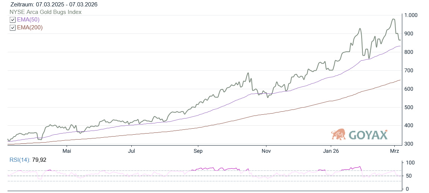The width and height of the screenshot is (429, 193).
Task: Click the NYSE Arca Gold Bugs Index title
Action: point(45,12)
